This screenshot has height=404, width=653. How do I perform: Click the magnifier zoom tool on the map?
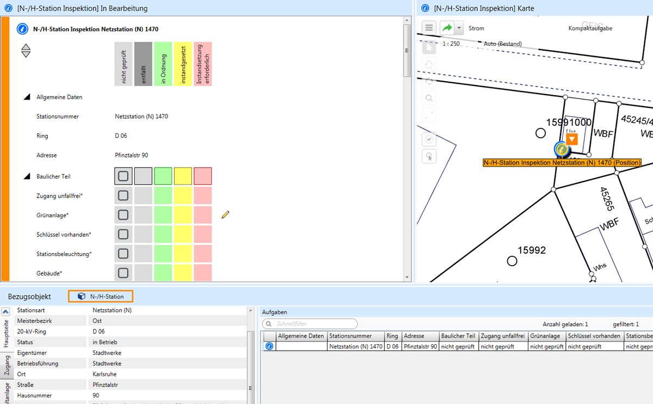[429, 99]
